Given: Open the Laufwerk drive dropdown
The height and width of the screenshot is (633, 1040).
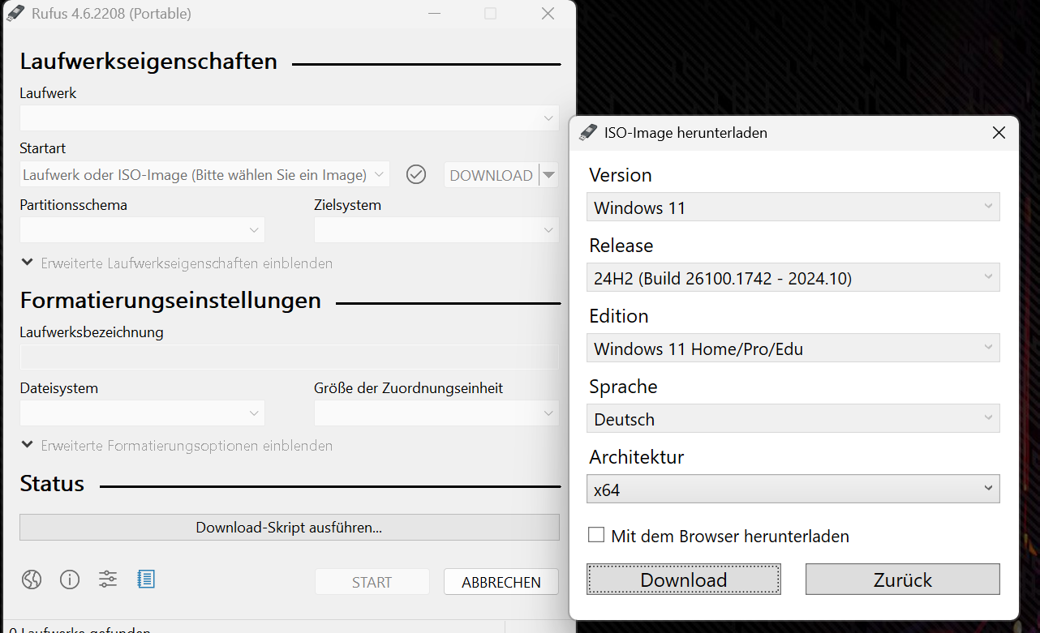Looking at the screenshot, I should tap(290, 118).
